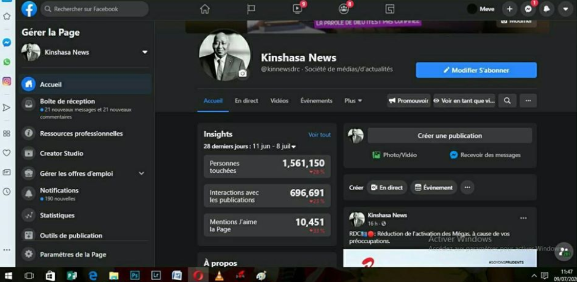Switch to the Accueil page tab

pyautogui.click(x=213, y=100)
